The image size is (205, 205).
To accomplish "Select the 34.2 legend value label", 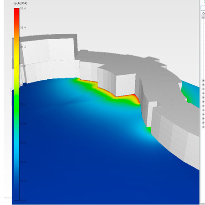I will coord(23,47).
